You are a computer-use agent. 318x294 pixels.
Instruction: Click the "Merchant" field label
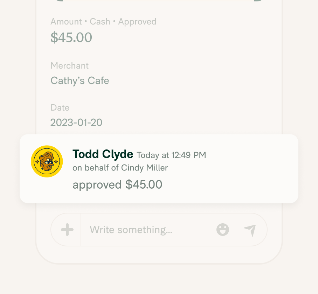(x=70, y=66)
